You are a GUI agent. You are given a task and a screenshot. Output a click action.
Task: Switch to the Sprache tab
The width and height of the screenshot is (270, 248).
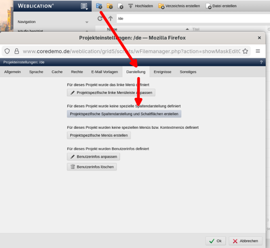(36, 72)
